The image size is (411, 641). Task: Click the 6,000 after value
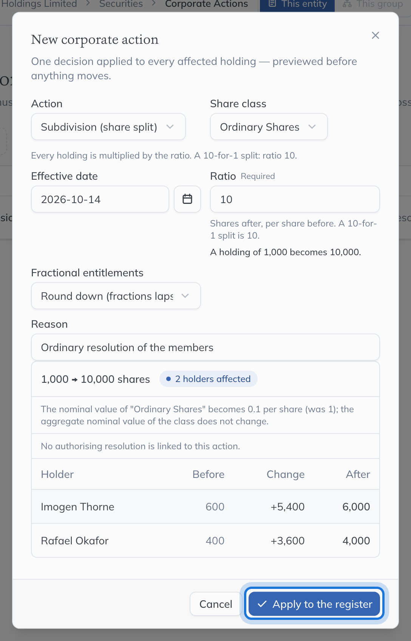point(356,507)
